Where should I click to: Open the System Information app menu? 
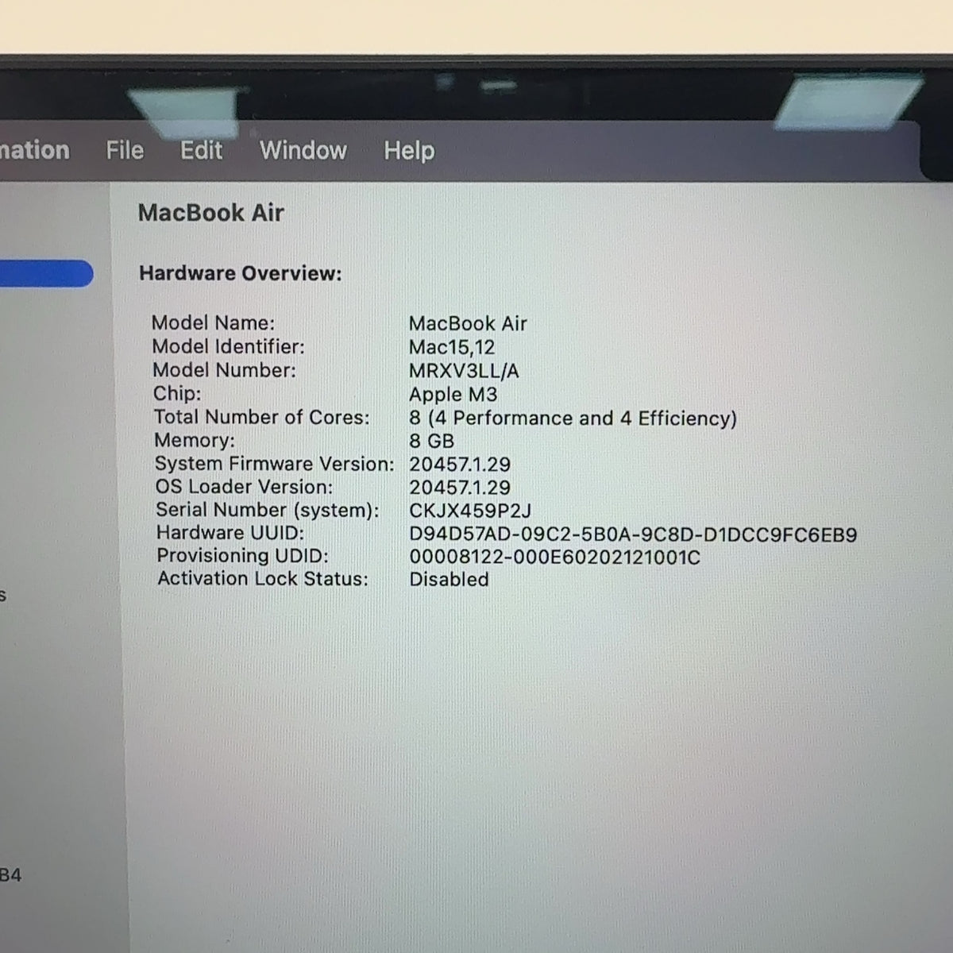point(34,150)
